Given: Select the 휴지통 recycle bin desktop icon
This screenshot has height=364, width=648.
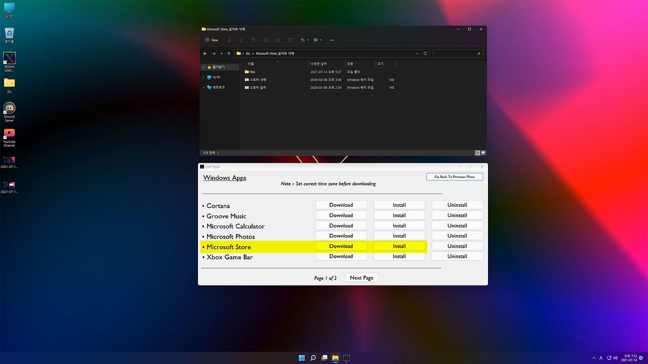Looking at the screenshot, I should tap(9, 35).
